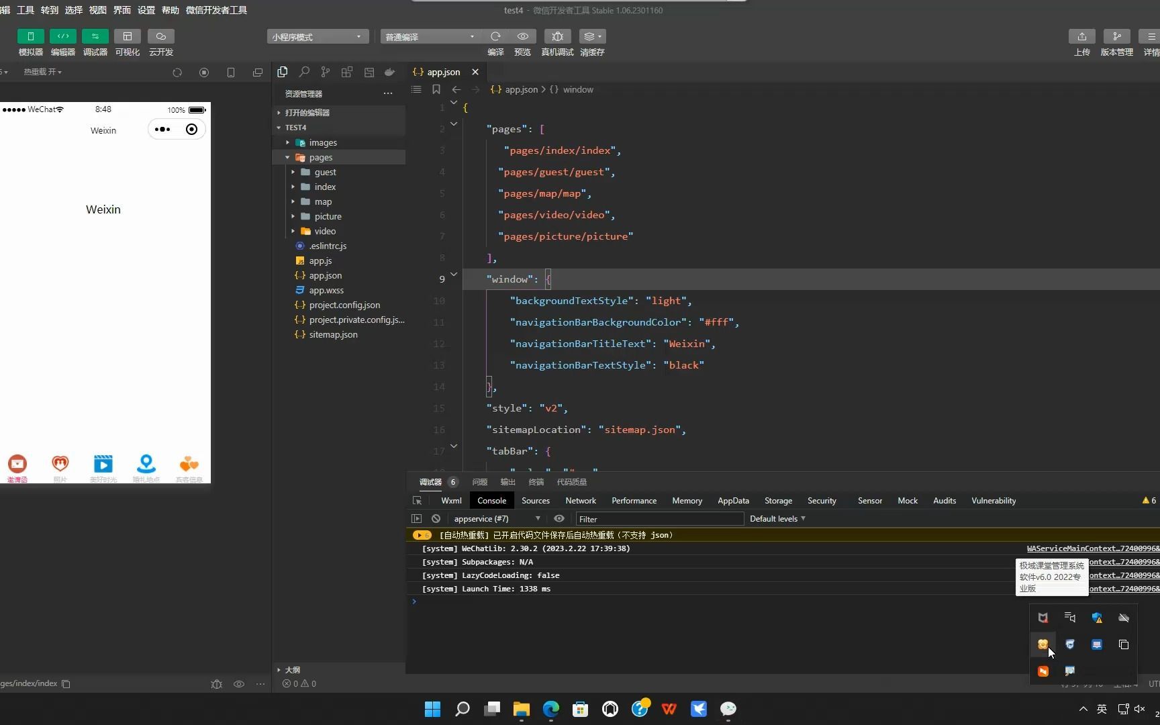The image size is (1160, 725).
Task: Expand the guest folder
Action: (x=338, y=172)
